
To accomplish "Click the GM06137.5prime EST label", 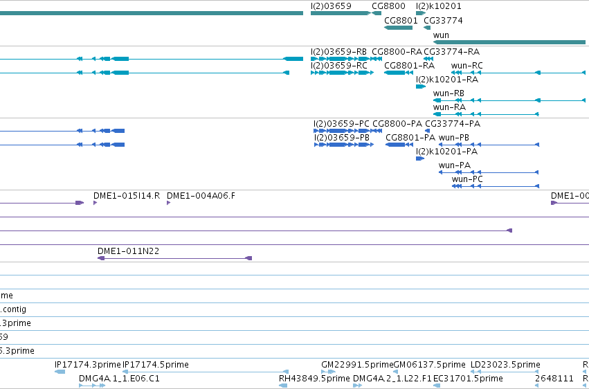I will [x=429, y=365].
